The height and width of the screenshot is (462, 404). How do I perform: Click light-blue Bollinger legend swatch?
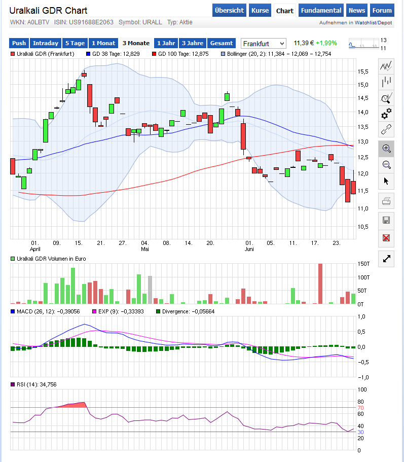click(223, 54)
